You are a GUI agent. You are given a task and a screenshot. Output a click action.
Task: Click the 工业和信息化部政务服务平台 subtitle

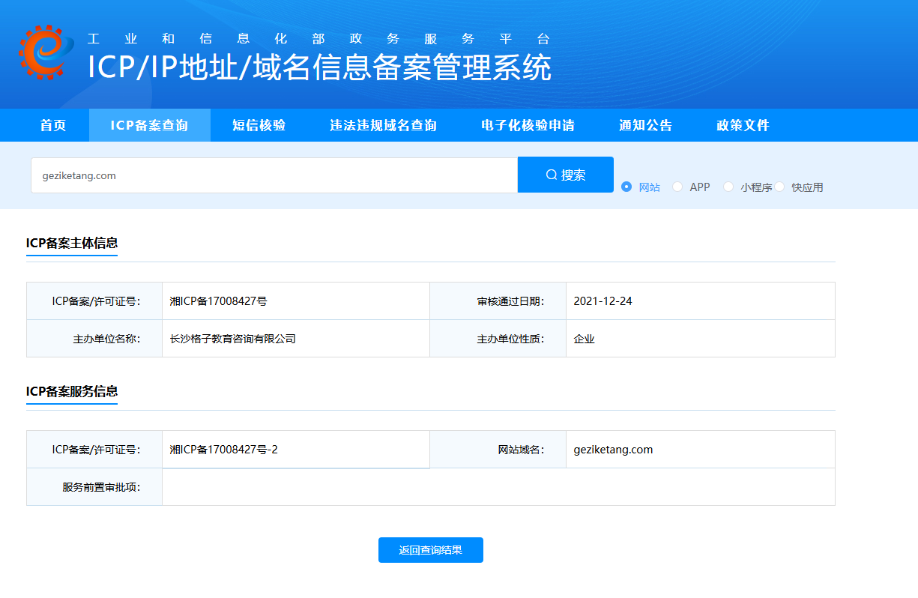click(x=319, y=39)
